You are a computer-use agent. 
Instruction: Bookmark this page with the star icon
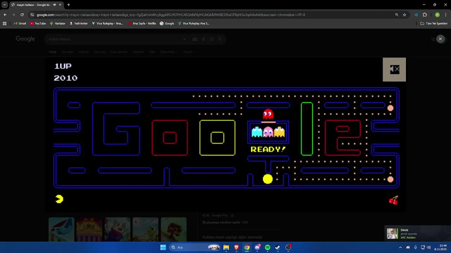pos(404,15)
